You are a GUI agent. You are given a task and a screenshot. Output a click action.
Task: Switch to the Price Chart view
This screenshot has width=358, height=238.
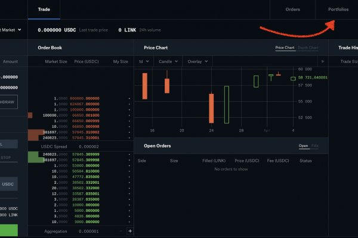tap(285, 48)
